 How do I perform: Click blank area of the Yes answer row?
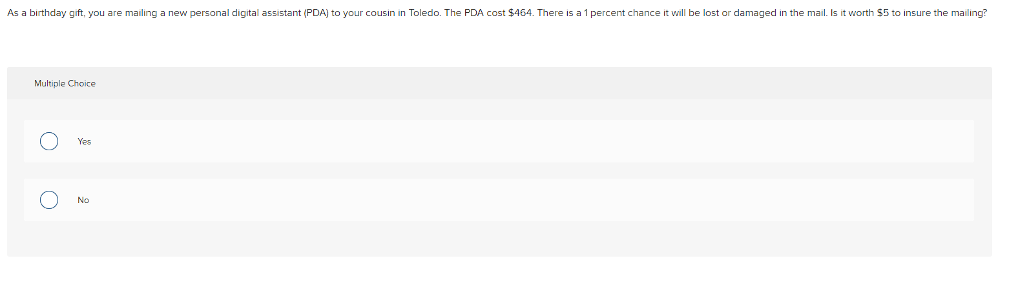point(517,141)
